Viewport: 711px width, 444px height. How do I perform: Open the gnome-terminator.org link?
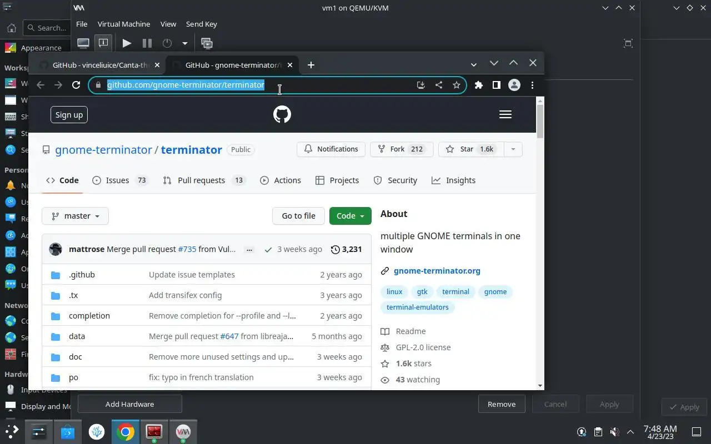point(437,271)
